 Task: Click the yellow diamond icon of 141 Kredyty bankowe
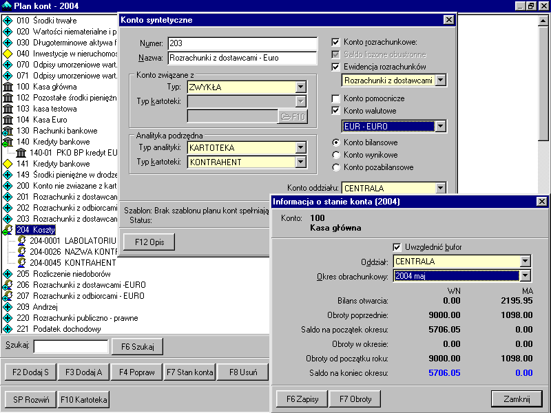coord(8,164)
